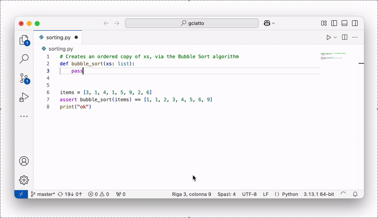Open the notifications bell in status bar
The image size is (378, 218).
[x=355, y=194]
